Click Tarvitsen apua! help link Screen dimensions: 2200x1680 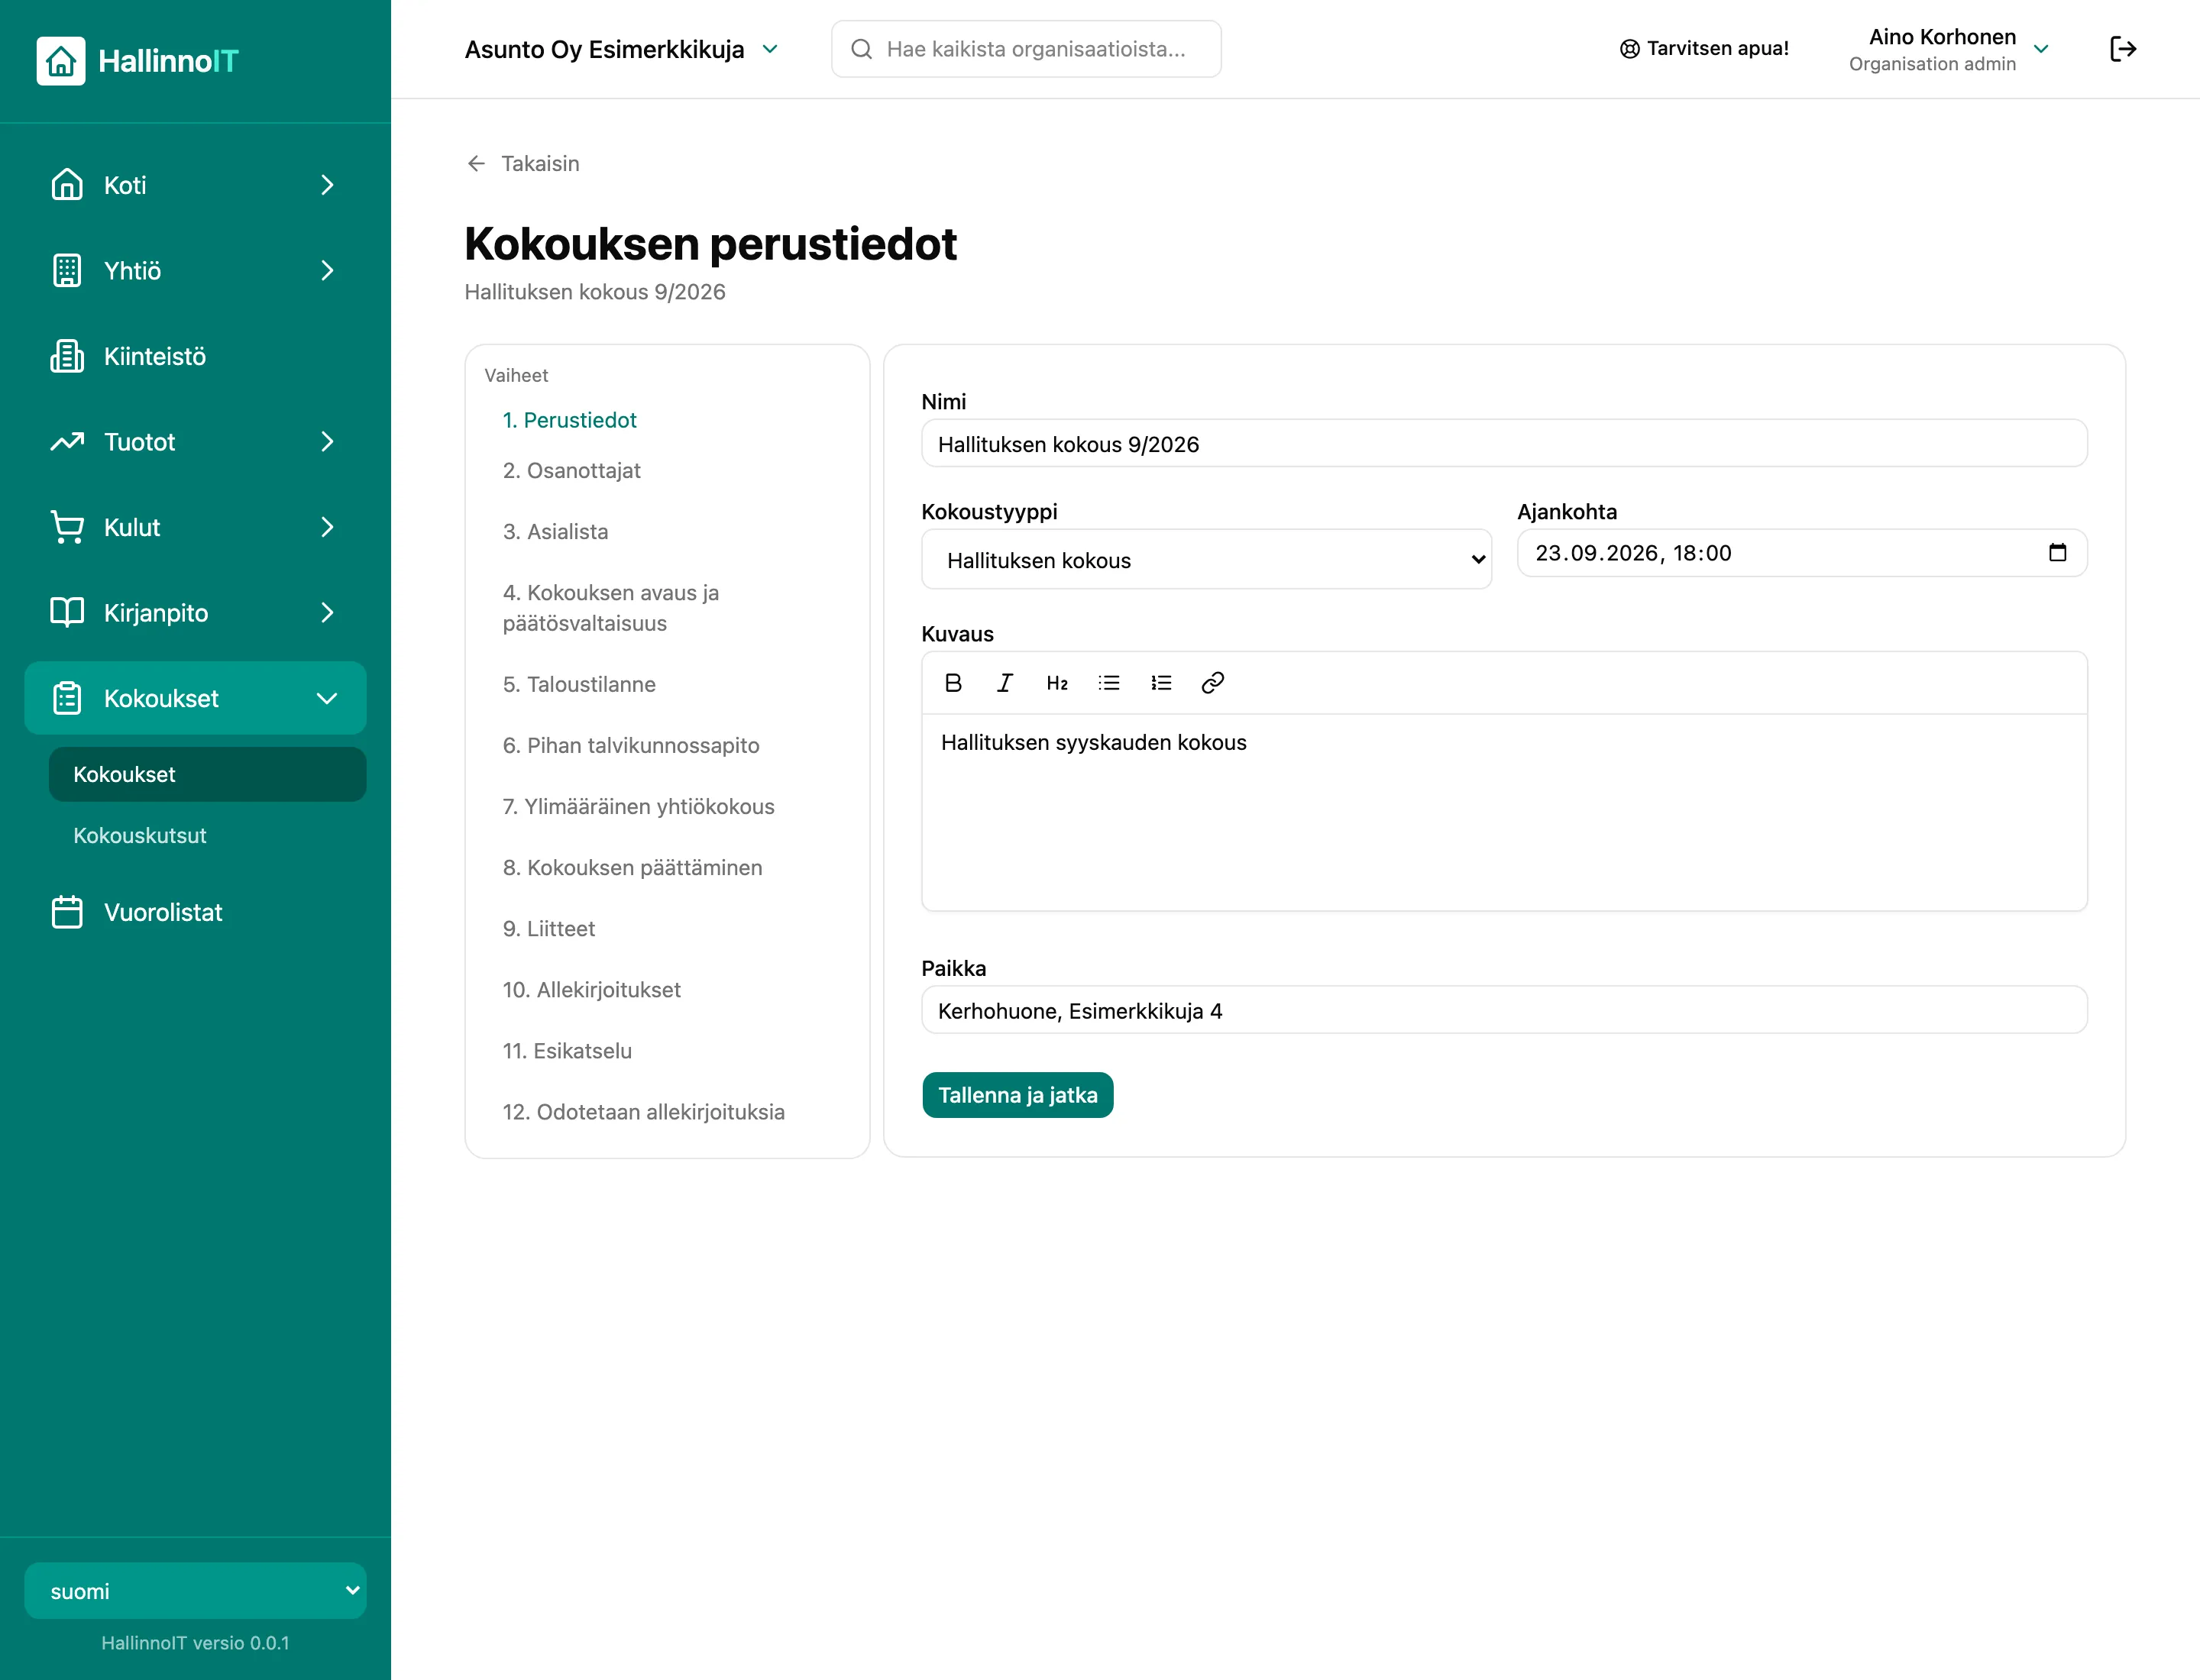[x=1703, y=48]
